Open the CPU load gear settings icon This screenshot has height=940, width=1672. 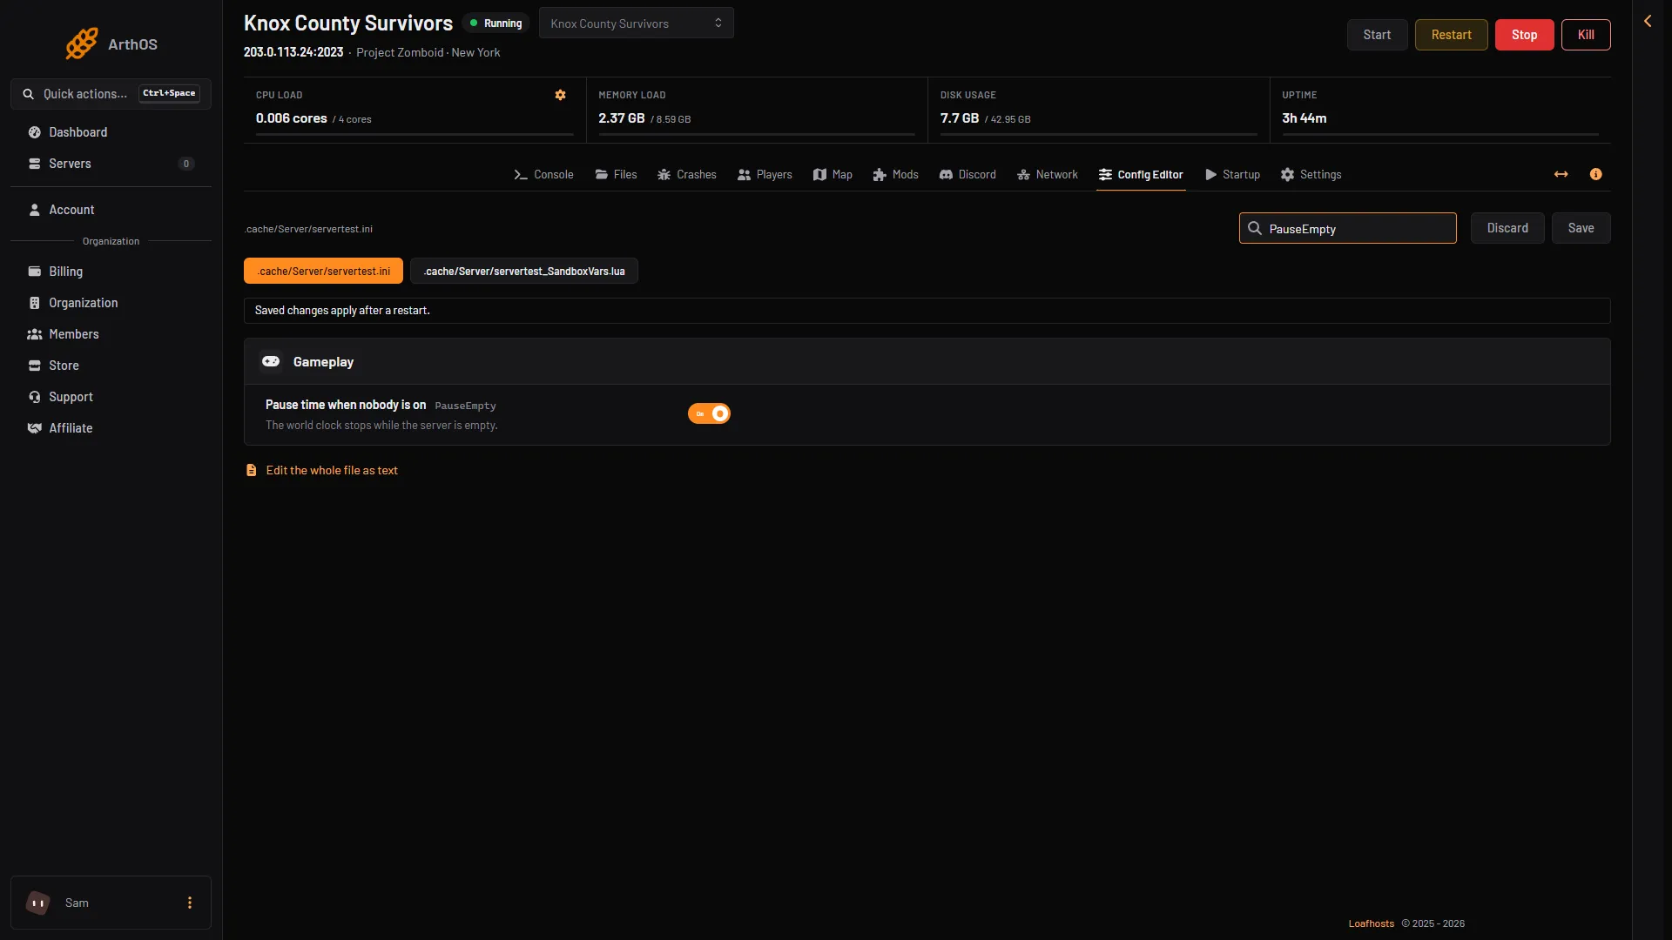[x=561, y=95]
